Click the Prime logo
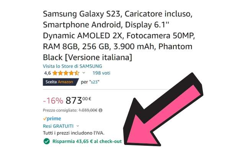Screen dimensions: 245x153 52,119
